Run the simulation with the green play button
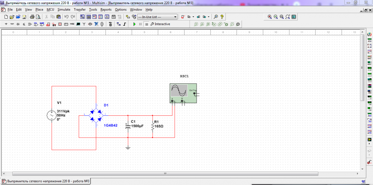The width and height of the screenshot is (373, 185). [x=135, y=24]
